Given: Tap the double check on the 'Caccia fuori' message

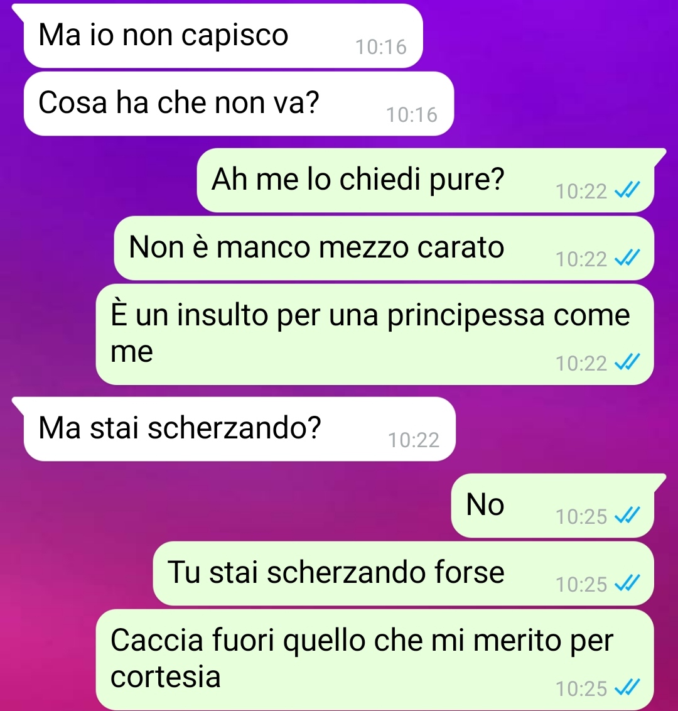Looking at the screenshot, I should (627, 688).
